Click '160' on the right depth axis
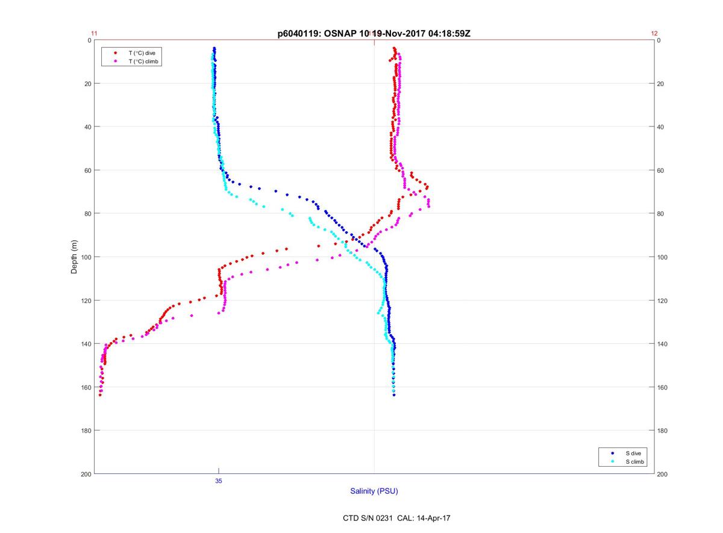 coord(663,387)
